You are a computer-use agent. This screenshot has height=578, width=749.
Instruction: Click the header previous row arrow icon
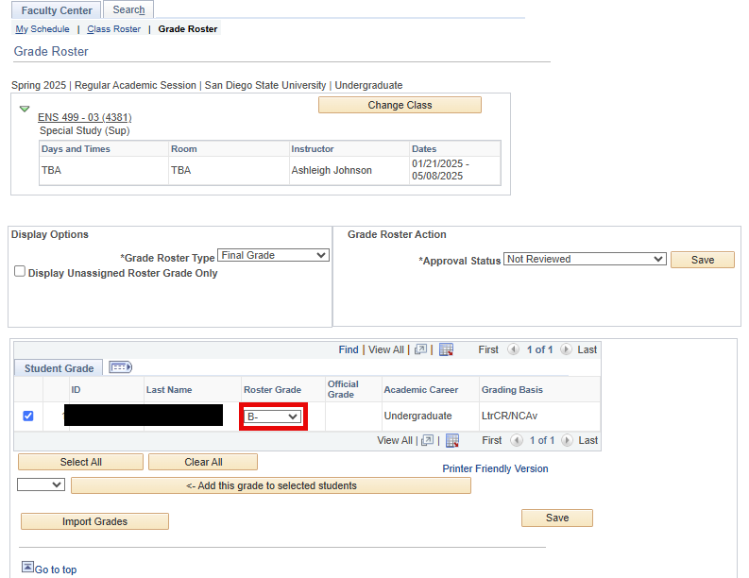tap(514, 349)
